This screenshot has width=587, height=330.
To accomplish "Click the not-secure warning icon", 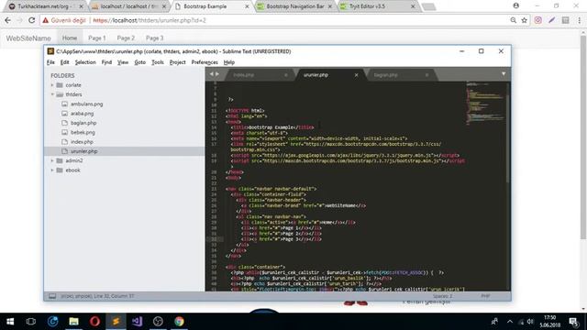I will [x=45, y=20].
